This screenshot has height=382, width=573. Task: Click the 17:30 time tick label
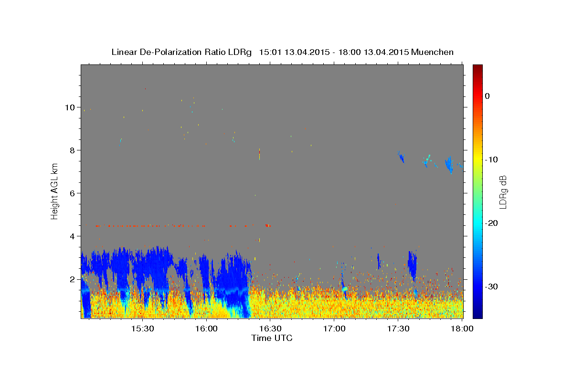pos(398,329)
